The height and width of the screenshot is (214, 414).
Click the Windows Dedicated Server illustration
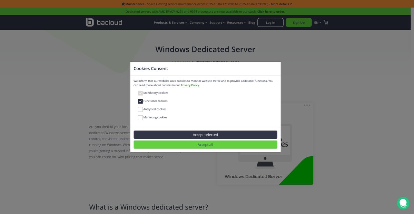coord(265,144)
